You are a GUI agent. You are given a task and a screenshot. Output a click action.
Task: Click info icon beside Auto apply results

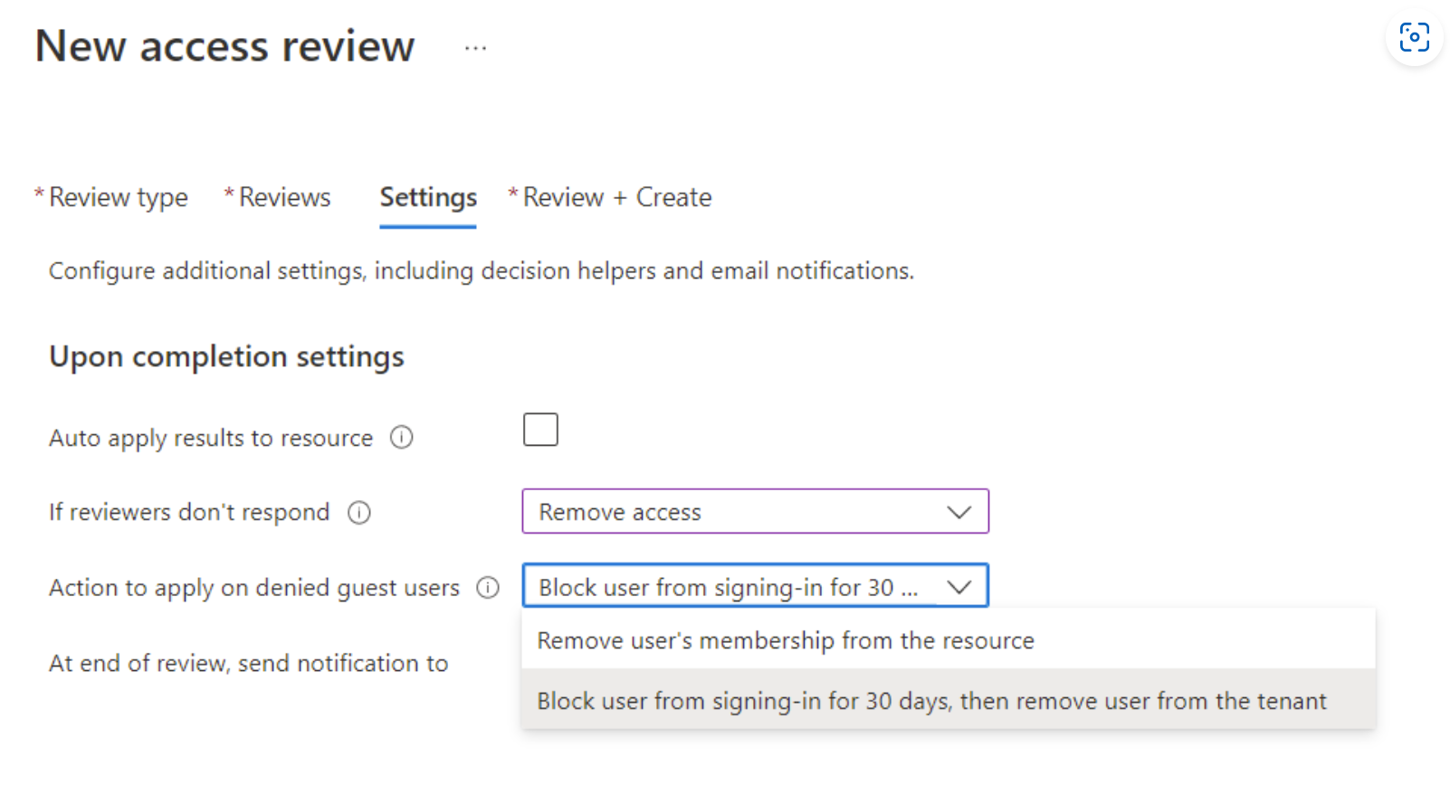pos(401,438)
